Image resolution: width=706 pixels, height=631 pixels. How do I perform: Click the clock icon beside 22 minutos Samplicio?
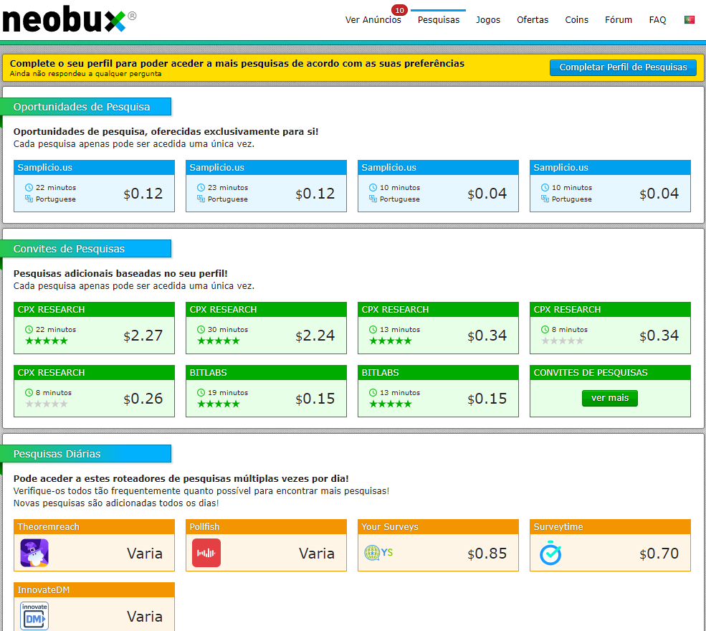(x=29, y=187)
